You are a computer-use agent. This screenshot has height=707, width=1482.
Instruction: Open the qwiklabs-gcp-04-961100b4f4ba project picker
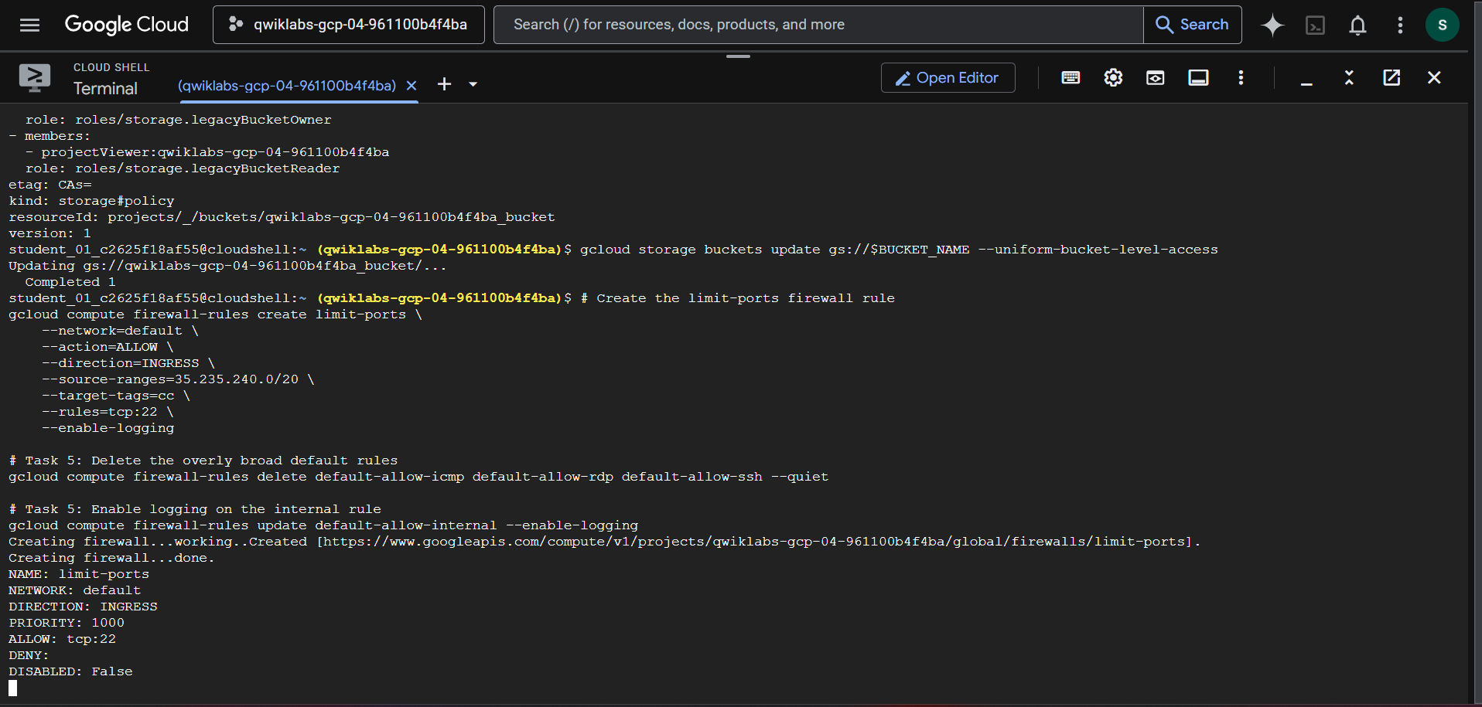(349, 25)
